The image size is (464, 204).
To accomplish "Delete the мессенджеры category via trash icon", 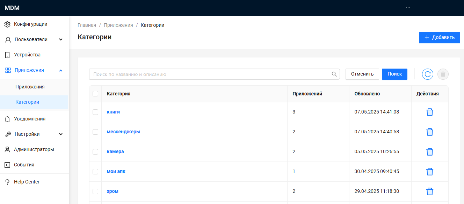I will pyautogui.click(x=430, y=132).
